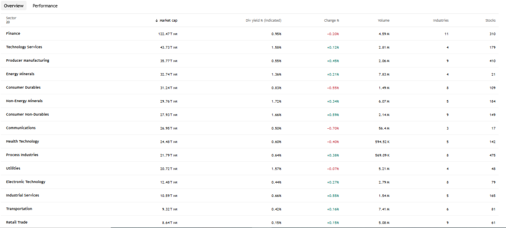Open the Energy Minerals sector

click(20, 74)
